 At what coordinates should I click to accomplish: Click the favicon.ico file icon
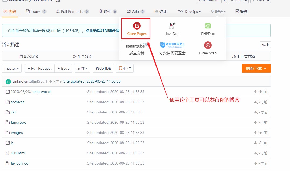(8, 163)
